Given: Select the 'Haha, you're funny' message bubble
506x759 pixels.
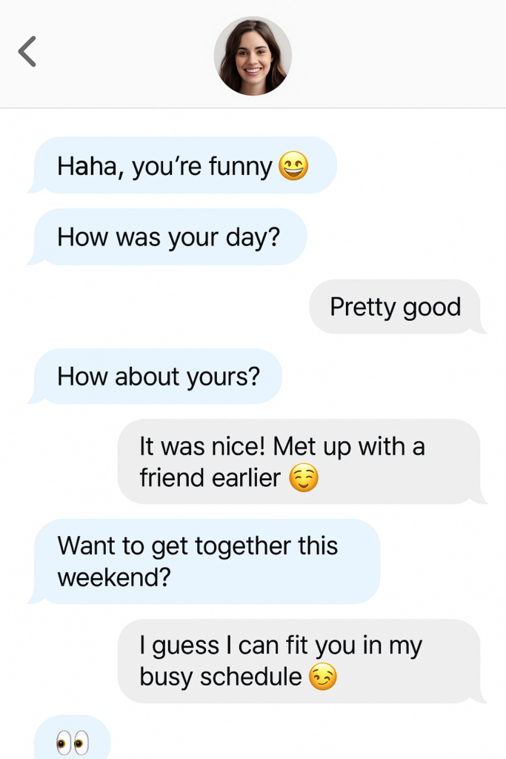Looking at the screenshot, I should pyautogui.click(x=182, y=165).
